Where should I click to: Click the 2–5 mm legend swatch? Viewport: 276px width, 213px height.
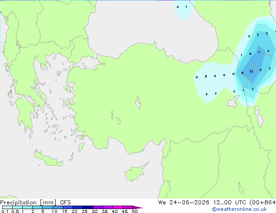[37, 207]
